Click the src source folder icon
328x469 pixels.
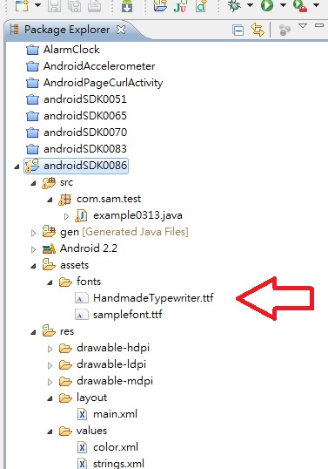[49, 183]
